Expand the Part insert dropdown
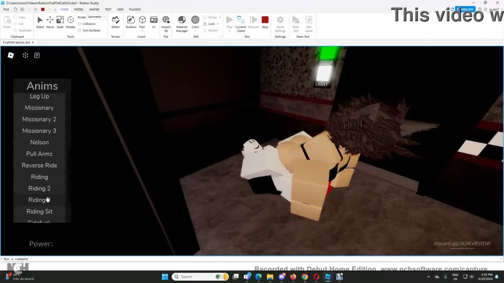Viewport: 504px width, 283px height. (x=142, y=31)
